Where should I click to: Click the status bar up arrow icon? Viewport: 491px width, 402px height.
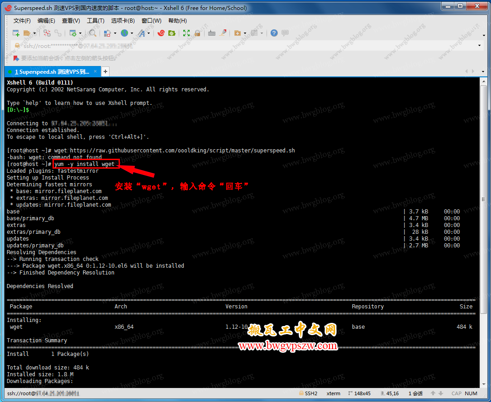pyautogui.click(x=433, y=393)
